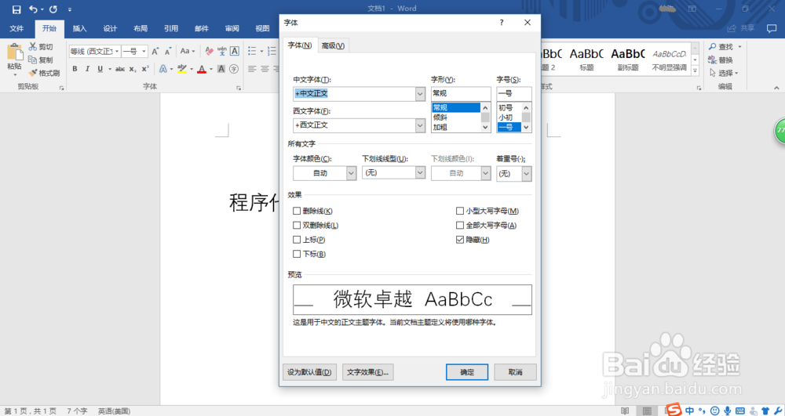This screenshot has width=785, height=416.
Task: Open the ribbon font name dropdown
Action: [x=117, y=51]
